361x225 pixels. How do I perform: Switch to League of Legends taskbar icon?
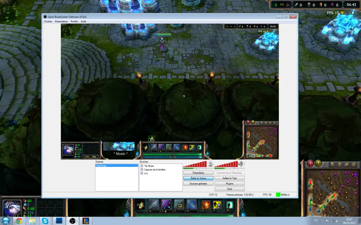coord(86,221)
